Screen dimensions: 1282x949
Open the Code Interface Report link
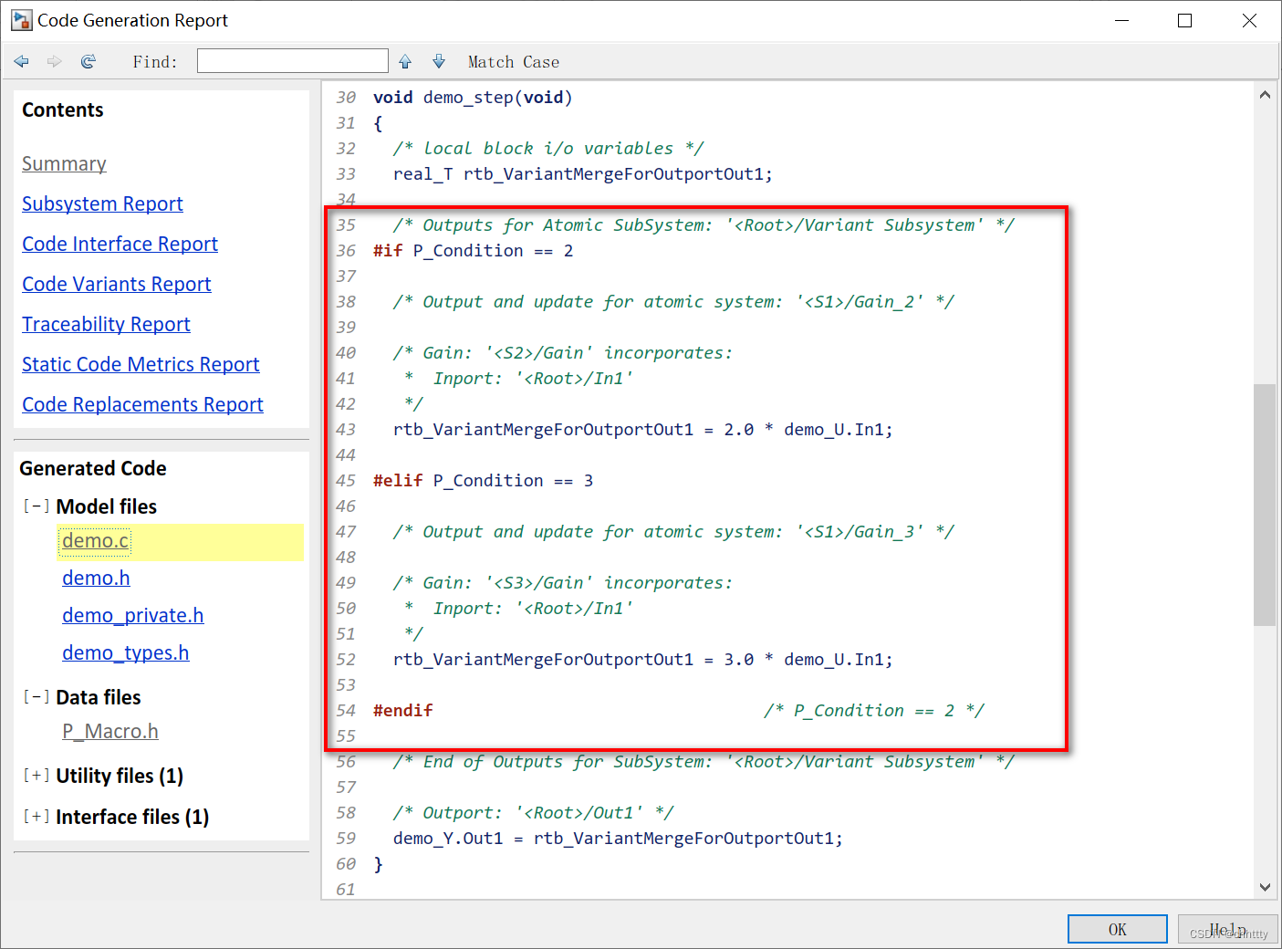[120, 245]
